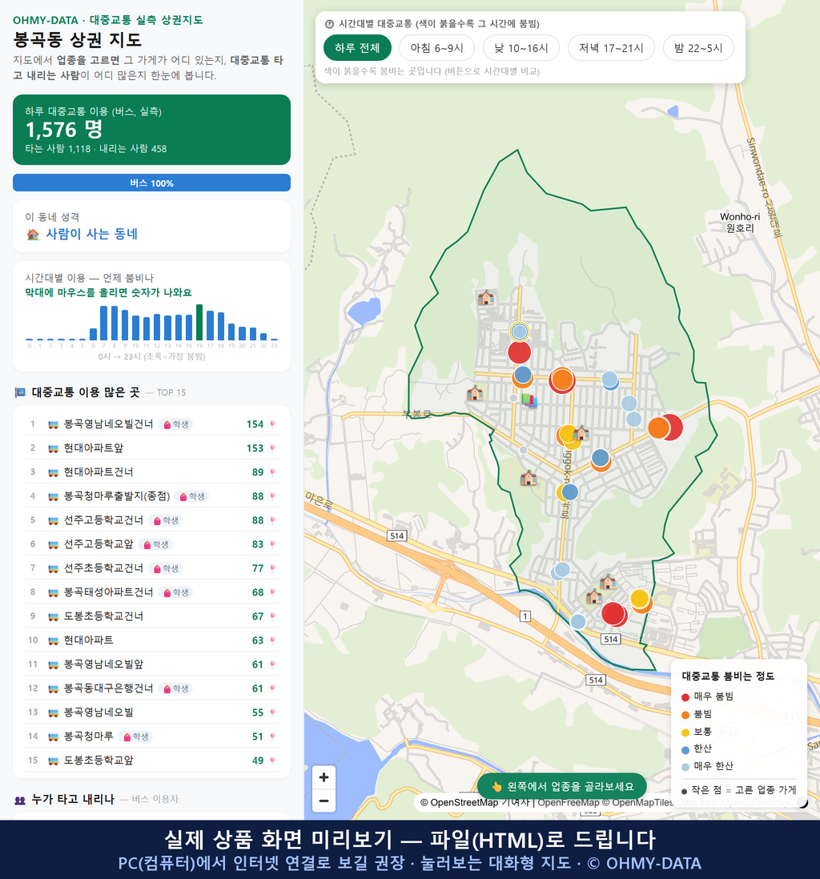Image resolution: width=820 pixels, height=879 pixels.
Task: Click the yellow 보통 legend swatch
Action: tap(685, 732)
